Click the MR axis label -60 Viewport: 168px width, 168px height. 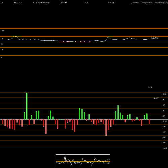tap(164, 137)
